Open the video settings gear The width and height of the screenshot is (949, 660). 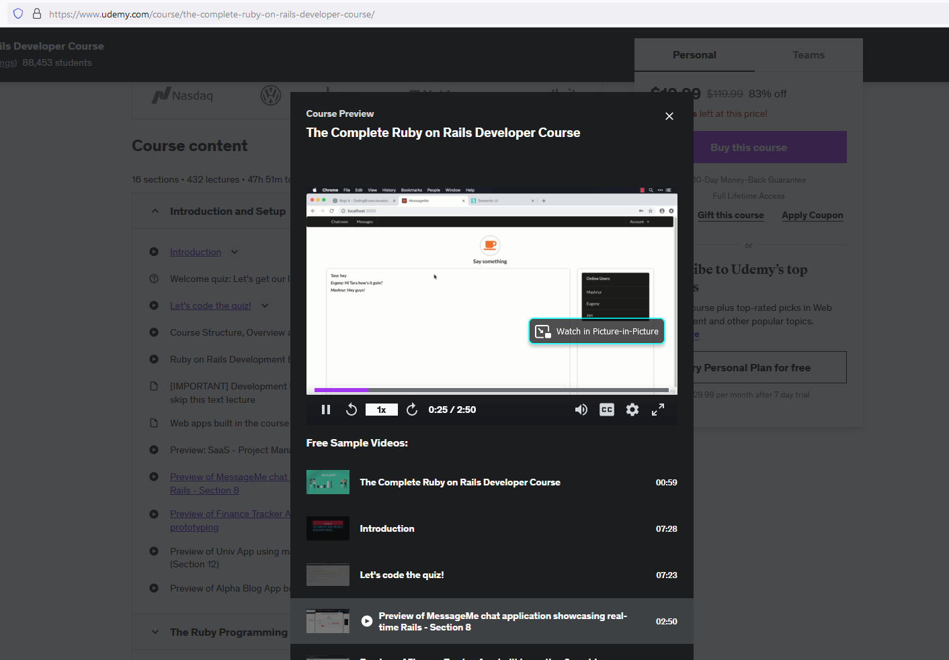[x=632, y=409]
